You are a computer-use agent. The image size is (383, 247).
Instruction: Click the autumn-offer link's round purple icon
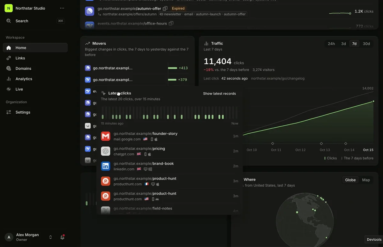click(x=89, y=11)
